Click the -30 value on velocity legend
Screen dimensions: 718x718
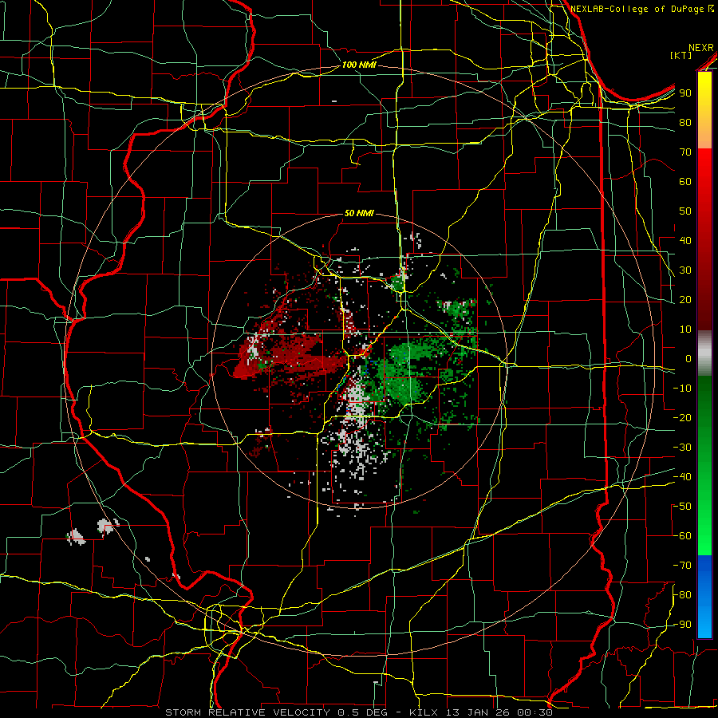point(682,448)
